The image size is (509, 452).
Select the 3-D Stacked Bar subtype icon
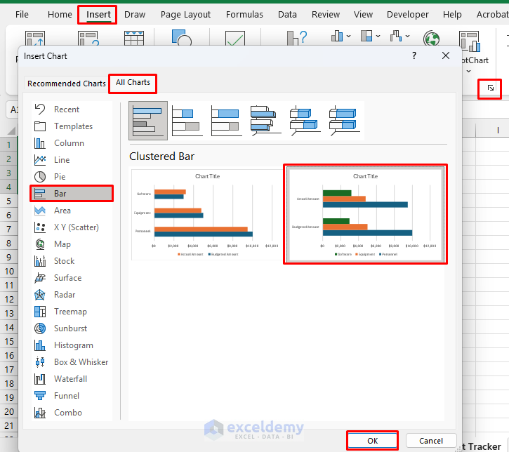pyautogui.click(x=305, y=121)
